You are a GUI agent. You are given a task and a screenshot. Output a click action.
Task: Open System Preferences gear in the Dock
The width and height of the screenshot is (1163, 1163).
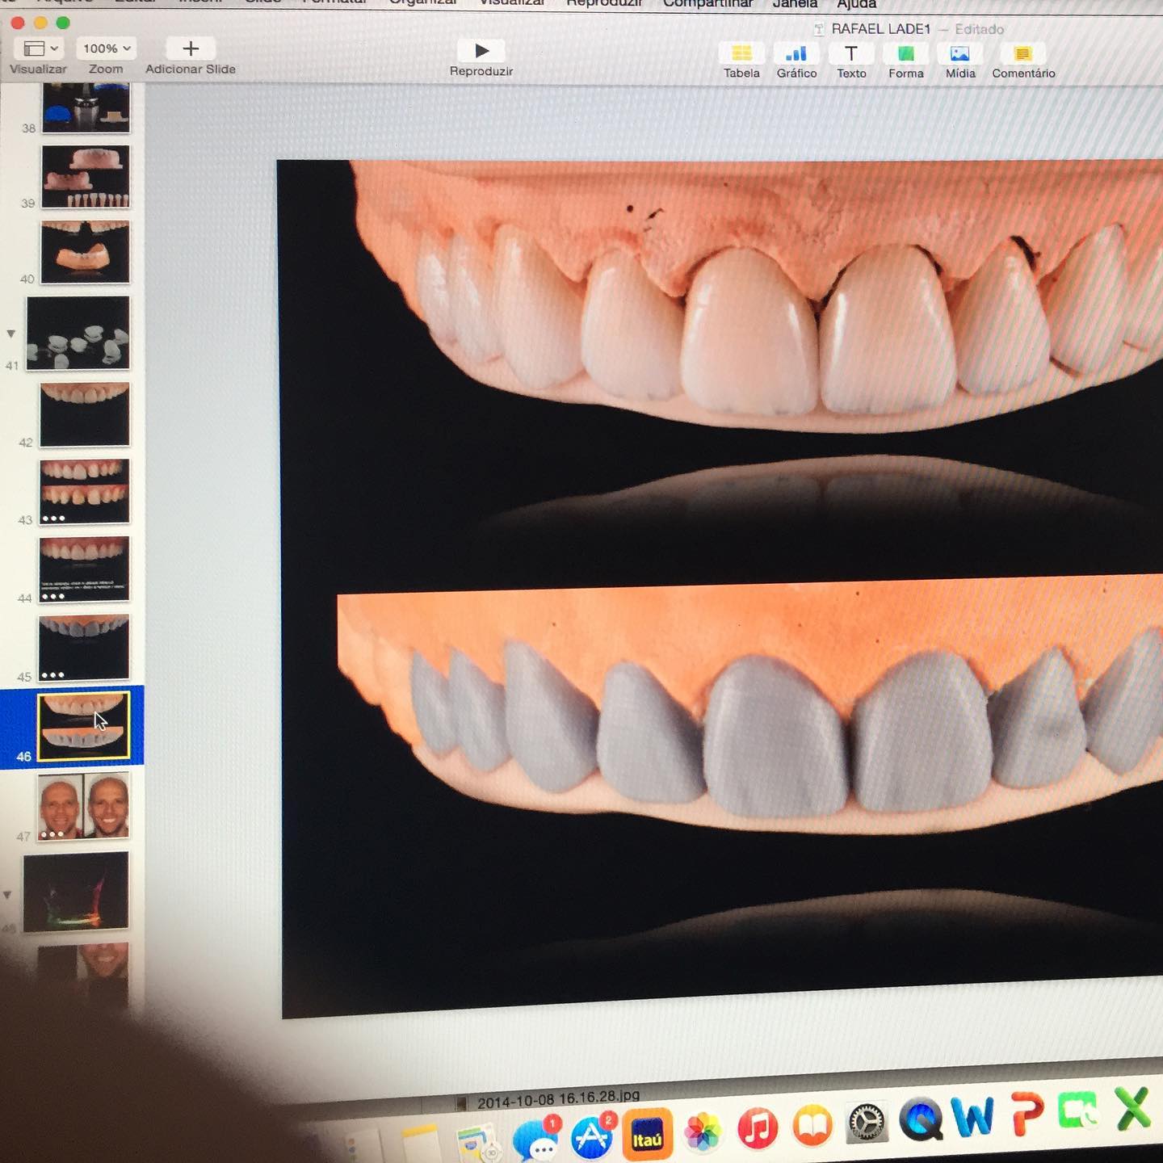[x=867, y=1123]
